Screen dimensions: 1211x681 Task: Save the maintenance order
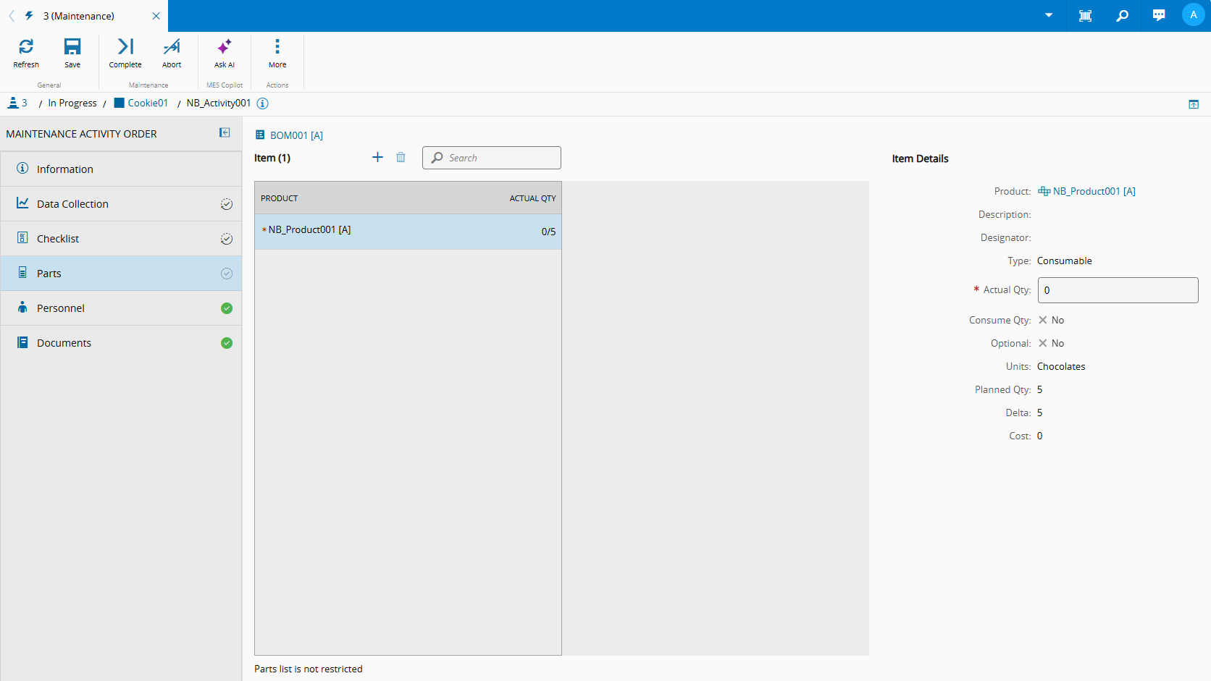(x=72, y=53)
